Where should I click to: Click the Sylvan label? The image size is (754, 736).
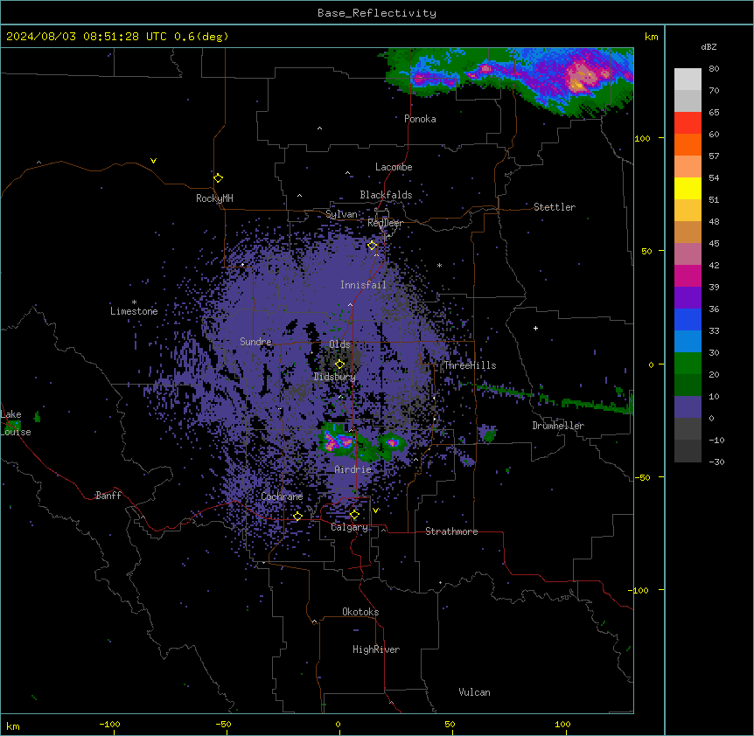pyautogui.click(x=341, y=214)
